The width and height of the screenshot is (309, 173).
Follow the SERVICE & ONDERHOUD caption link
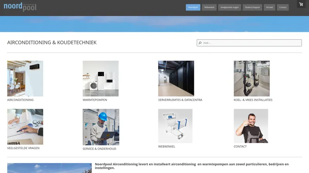pos(99,149)
